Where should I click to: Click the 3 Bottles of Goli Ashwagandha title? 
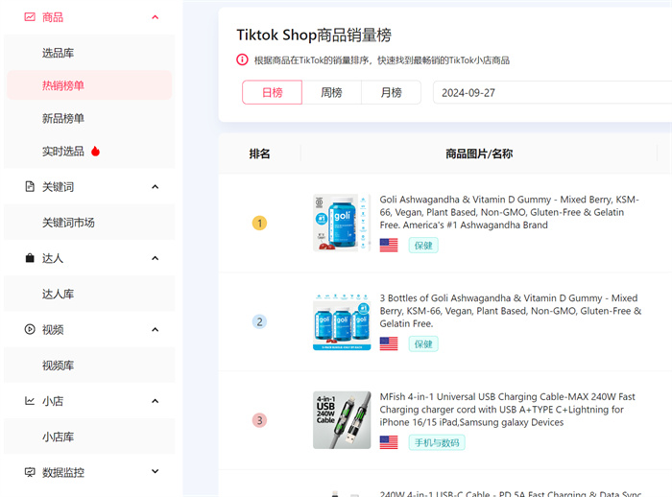click(x=511, y=311)
